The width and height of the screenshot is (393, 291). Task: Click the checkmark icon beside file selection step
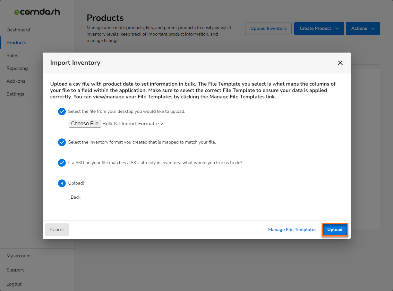[62, 112]
